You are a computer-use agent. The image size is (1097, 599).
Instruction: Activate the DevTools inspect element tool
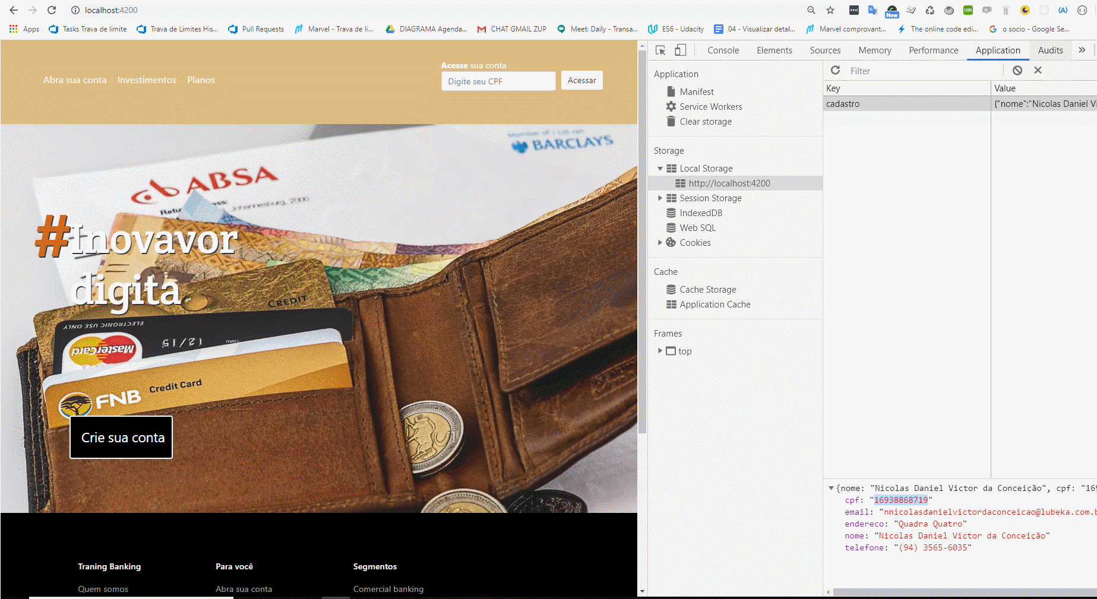[x=660, y=50]
